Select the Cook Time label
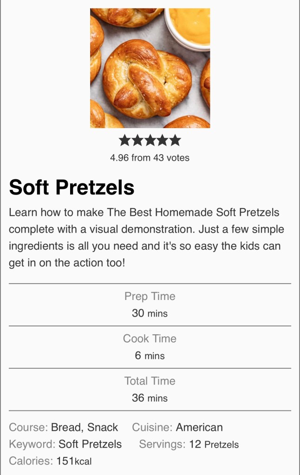Screen dimensions: 300x475 coord(150,338)
